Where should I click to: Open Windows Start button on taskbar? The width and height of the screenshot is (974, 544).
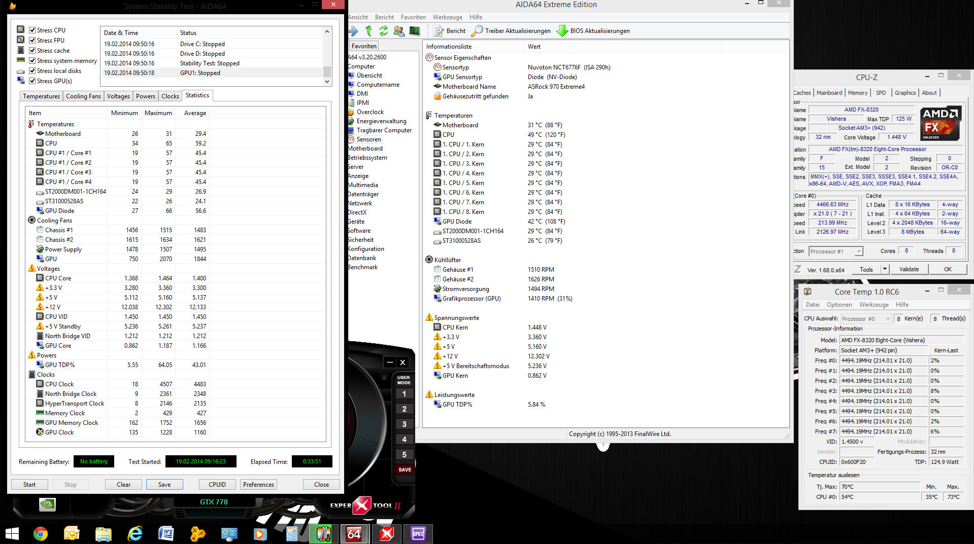[12, 534]
